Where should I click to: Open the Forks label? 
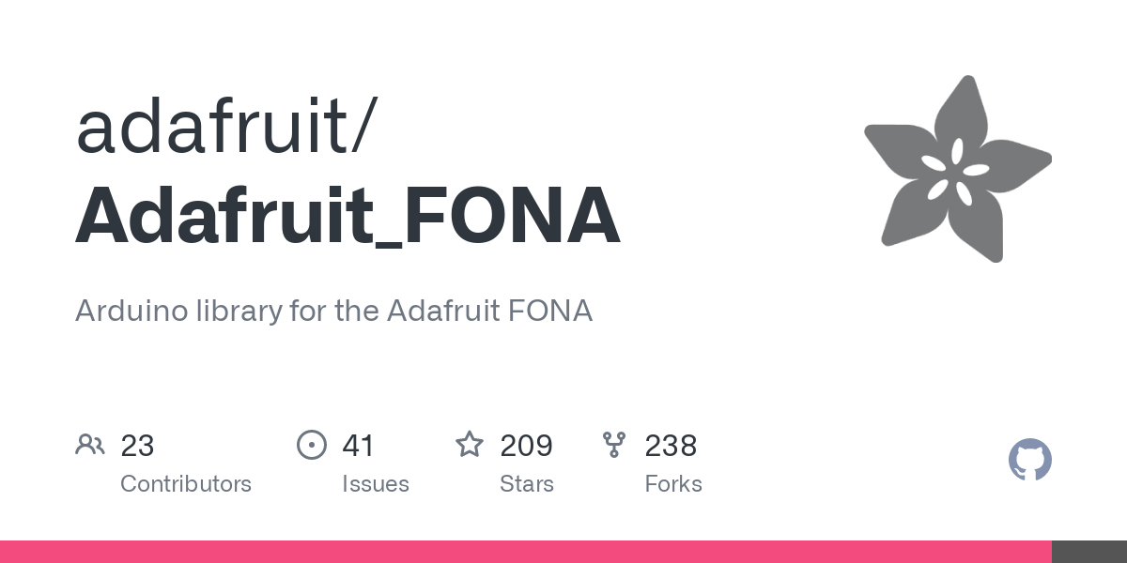673,484
